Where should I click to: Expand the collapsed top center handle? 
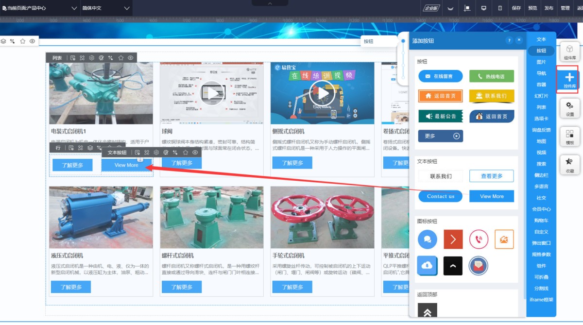pos(271,3)
